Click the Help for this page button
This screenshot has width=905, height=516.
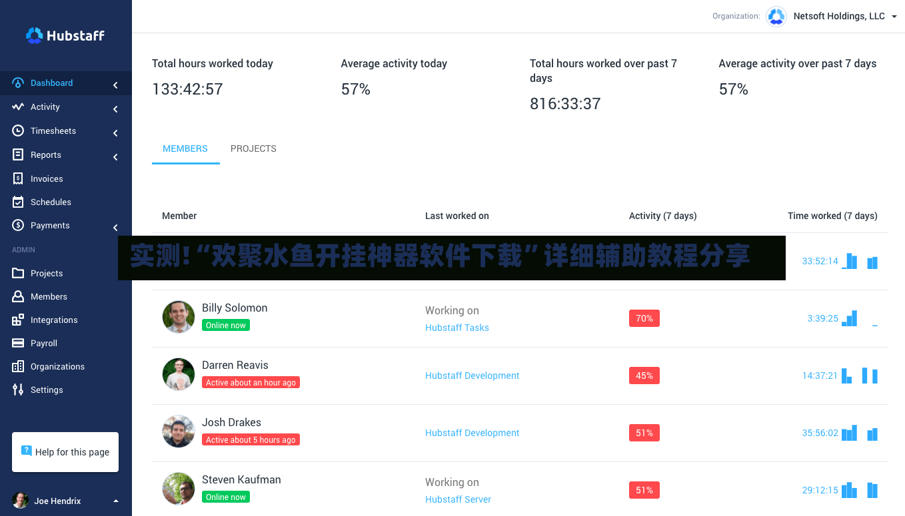pyautogui.click(x=65, y=452)
